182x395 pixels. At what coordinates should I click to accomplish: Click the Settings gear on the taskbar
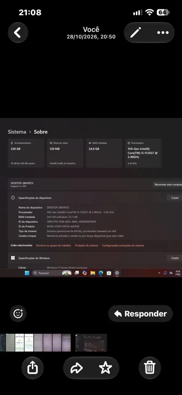tap(117, 273)
